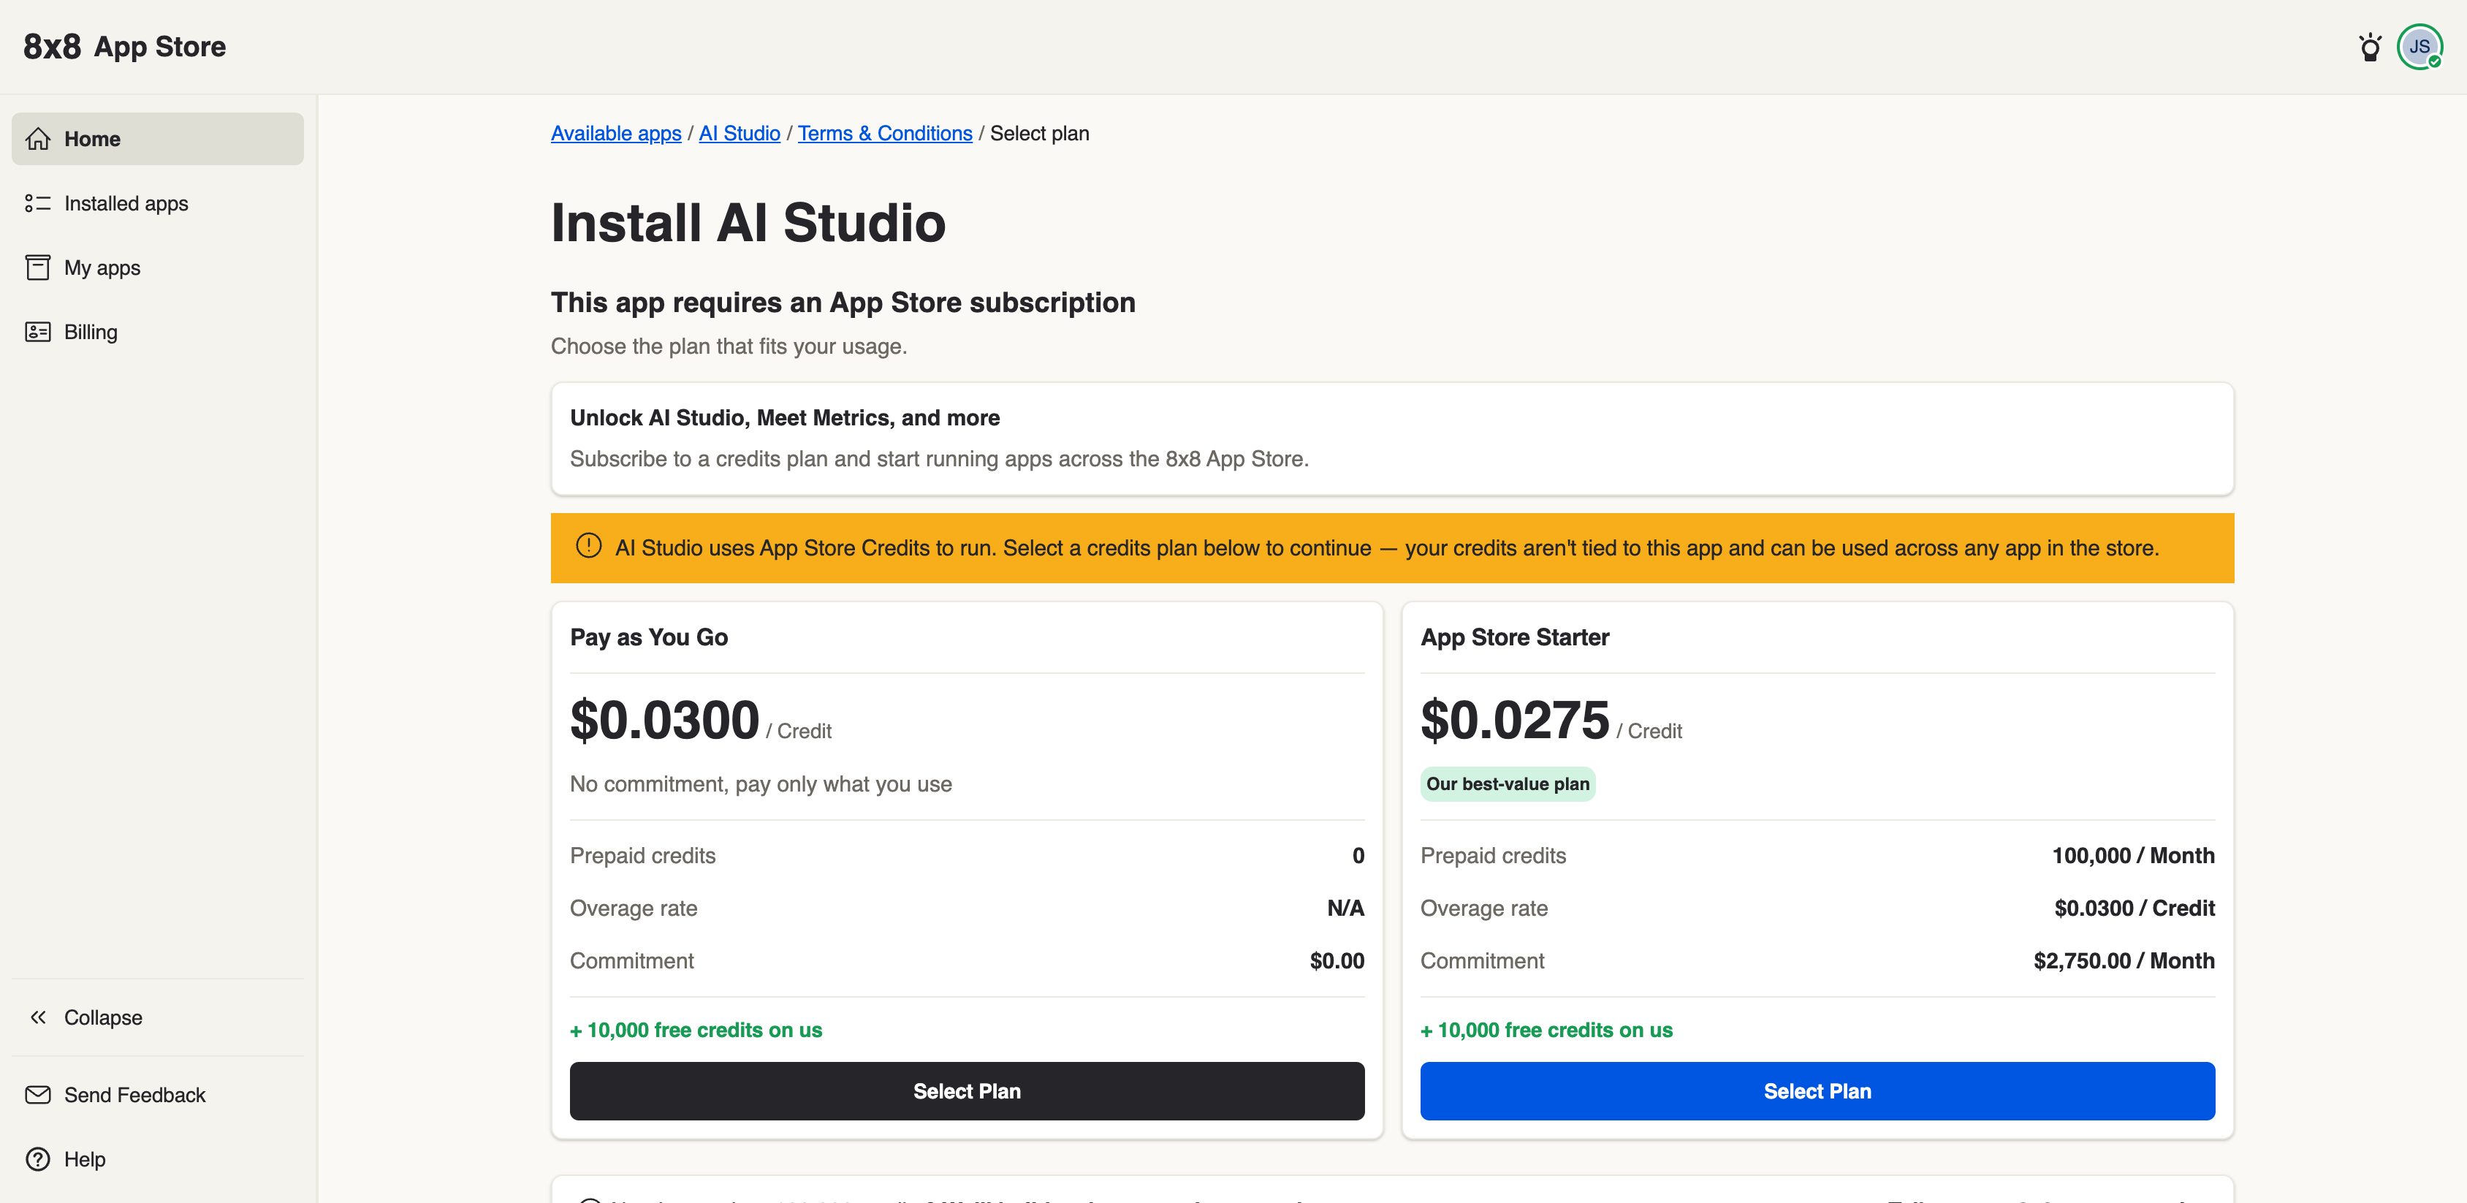
Task: Follow the AI Studio breadcrumb link
Action: [x=740, y=133]
